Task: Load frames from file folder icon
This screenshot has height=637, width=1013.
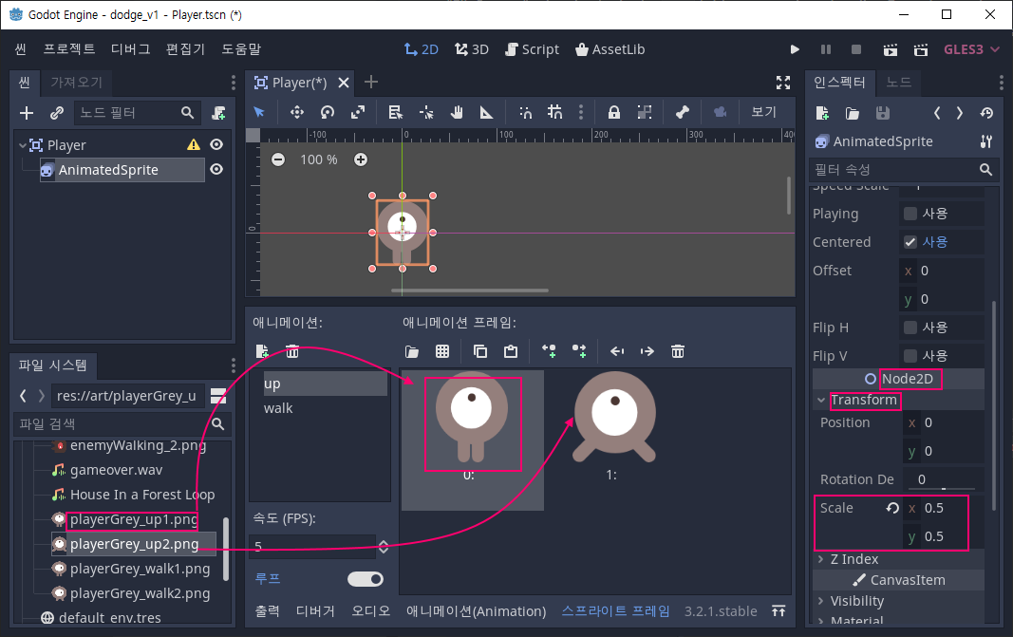Action: click(x=411, y=351)
